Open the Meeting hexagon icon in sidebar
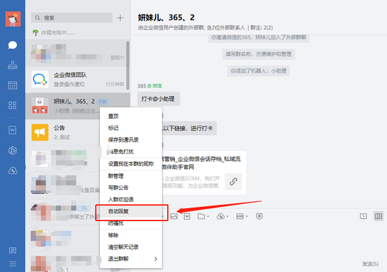Screen dimensions: 387x272 pos(13,150)
